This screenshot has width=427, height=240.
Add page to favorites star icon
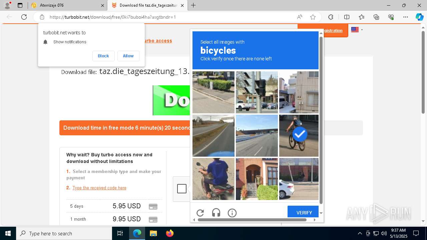[x=313, y=17]
